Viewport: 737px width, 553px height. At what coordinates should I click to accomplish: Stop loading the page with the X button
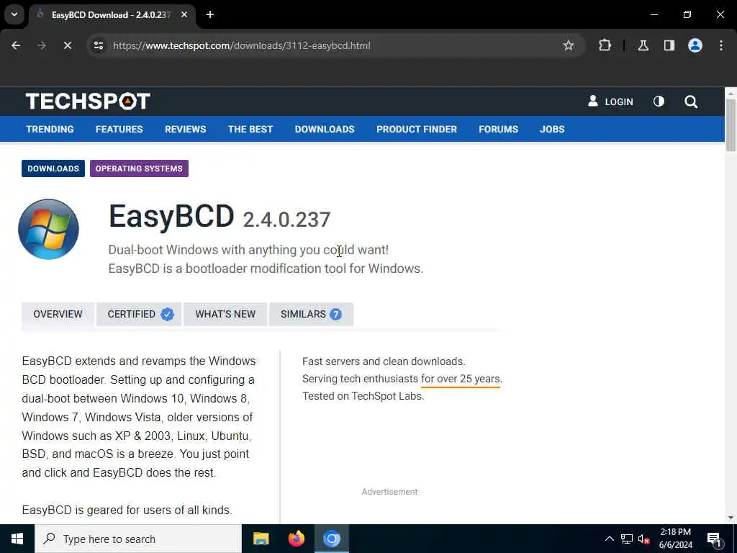click(x=68, y=45)
